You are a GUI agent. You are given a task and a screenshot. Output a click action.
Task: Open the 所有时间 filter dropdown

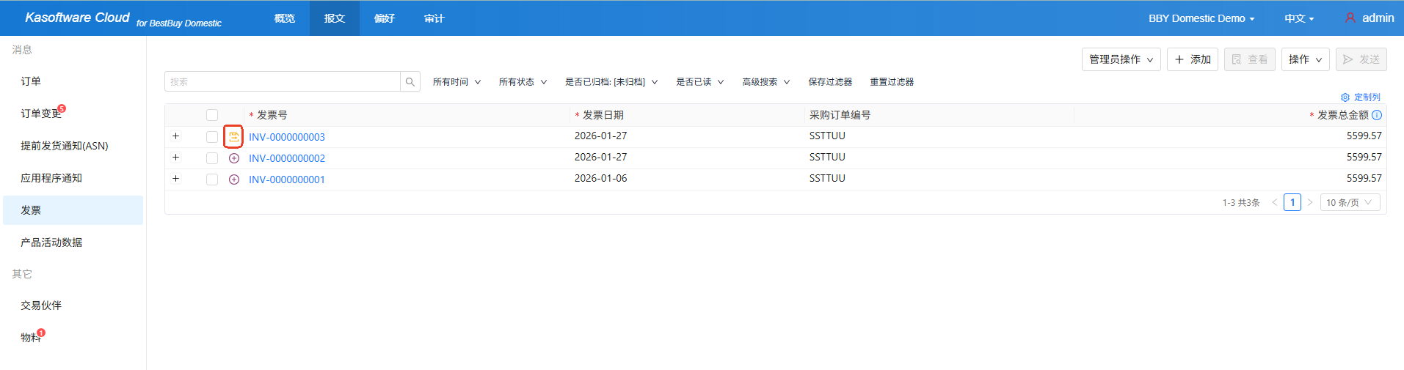point(457,82)
